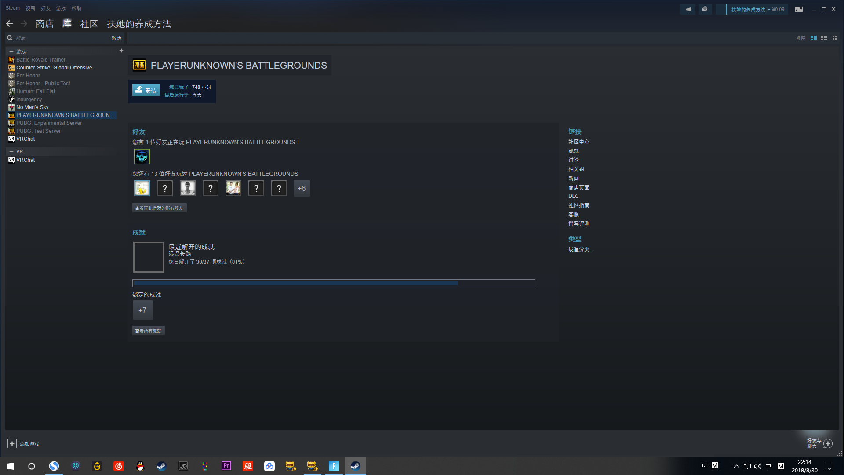This screenshot has width=844, height=475.
Task: Select Battle Royale Trainer in library
Action: [x=41, y=60]
